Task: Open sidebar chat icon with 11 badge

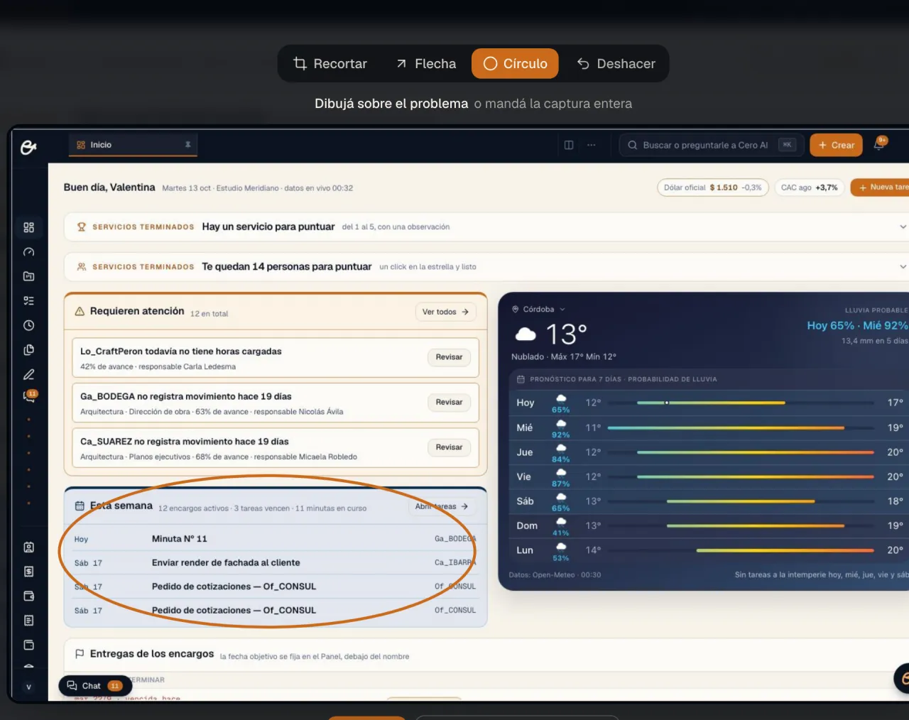Action: point(30,397)
